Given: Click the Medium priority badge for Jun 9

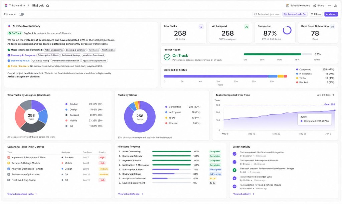Looking at the screenshot, I should tap(104, 169).
